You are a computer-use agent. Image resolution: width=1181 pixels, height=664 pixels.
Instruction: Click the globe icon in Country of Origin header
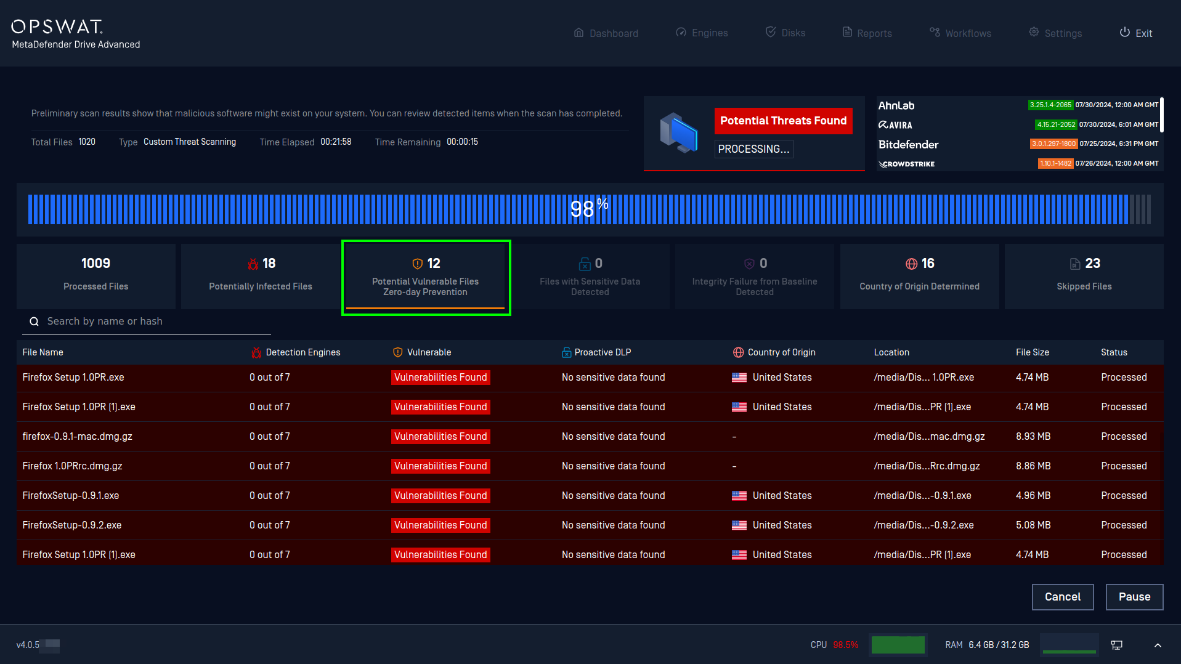click(738, 352)
